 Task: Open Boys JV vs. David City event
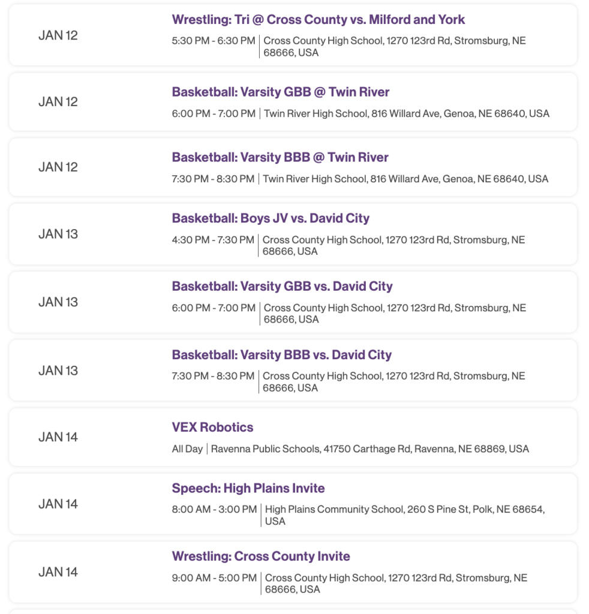(x=271, y=218)
